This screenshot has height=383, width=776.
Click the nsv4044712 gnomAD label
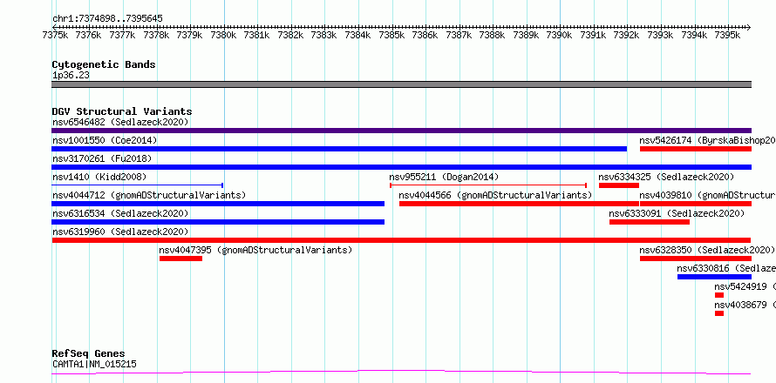click(149, 195)
